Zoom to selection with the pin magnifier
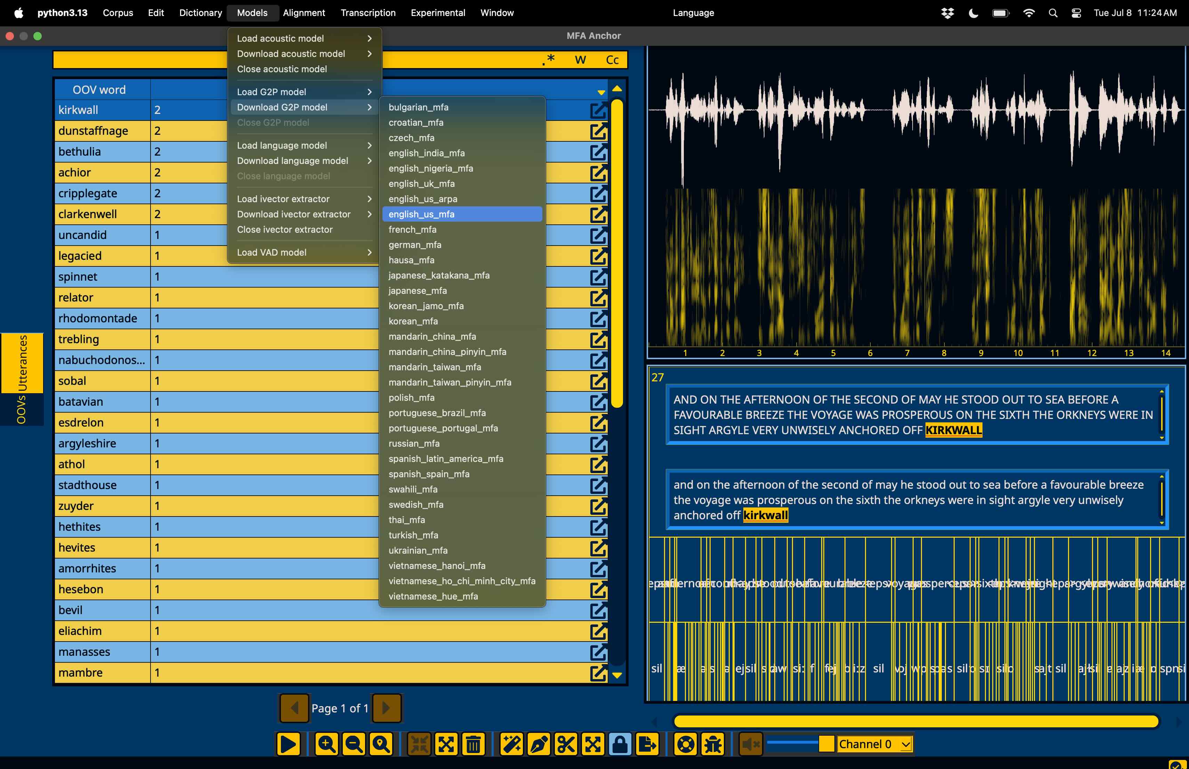 381,745
